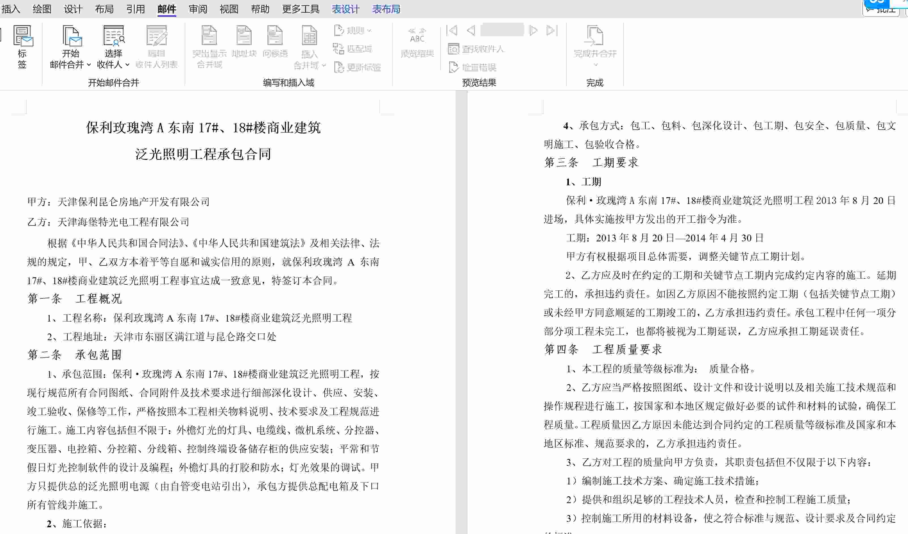Click line 1）编制施工技术方案、确定施工技术措施
The height and width of the screenshot is (534, 908).
tap(663, 481)
